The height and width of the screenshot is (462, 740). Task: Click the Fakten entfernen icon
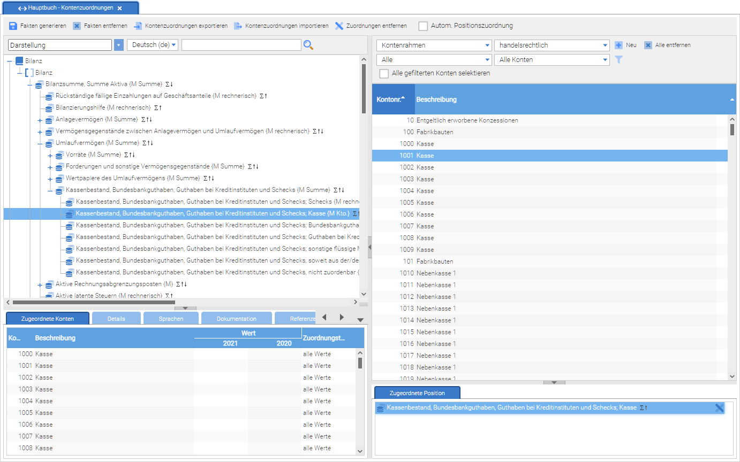[77, 26]
